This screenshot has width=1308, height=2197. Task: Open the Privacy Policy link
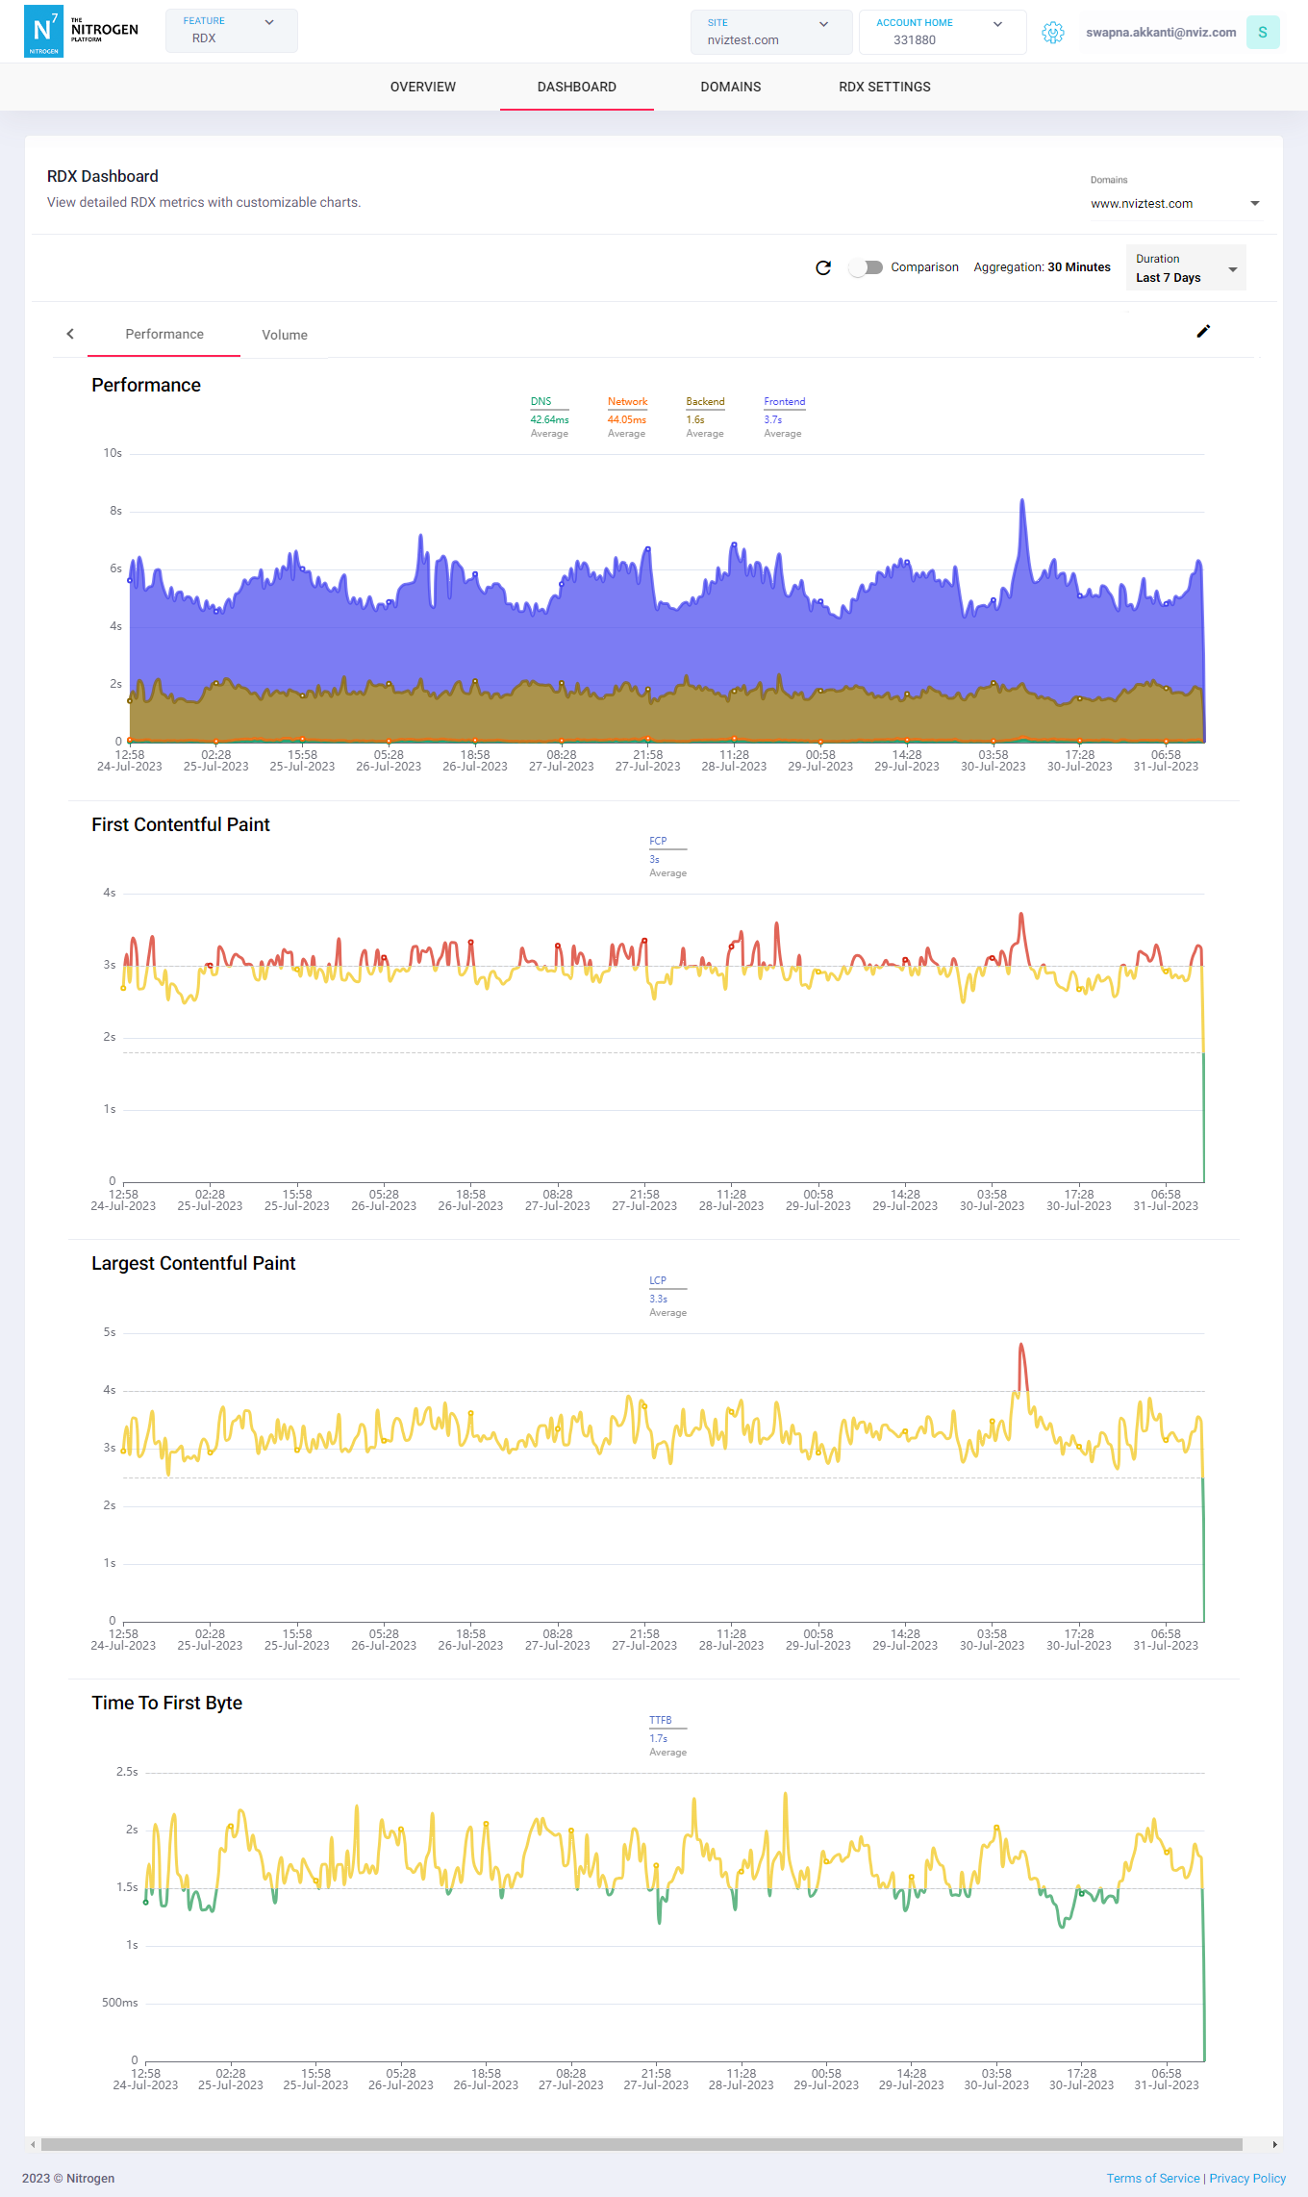[x=1247, y=2179]
